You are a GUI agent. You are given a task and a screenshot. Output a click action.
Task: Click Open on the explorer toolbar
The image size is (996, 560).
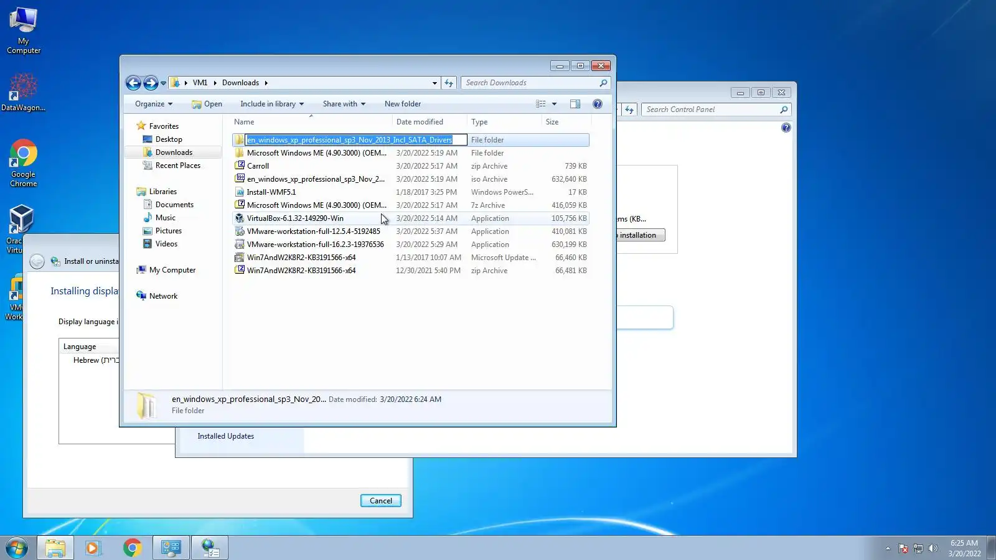(x=207, y=104)
